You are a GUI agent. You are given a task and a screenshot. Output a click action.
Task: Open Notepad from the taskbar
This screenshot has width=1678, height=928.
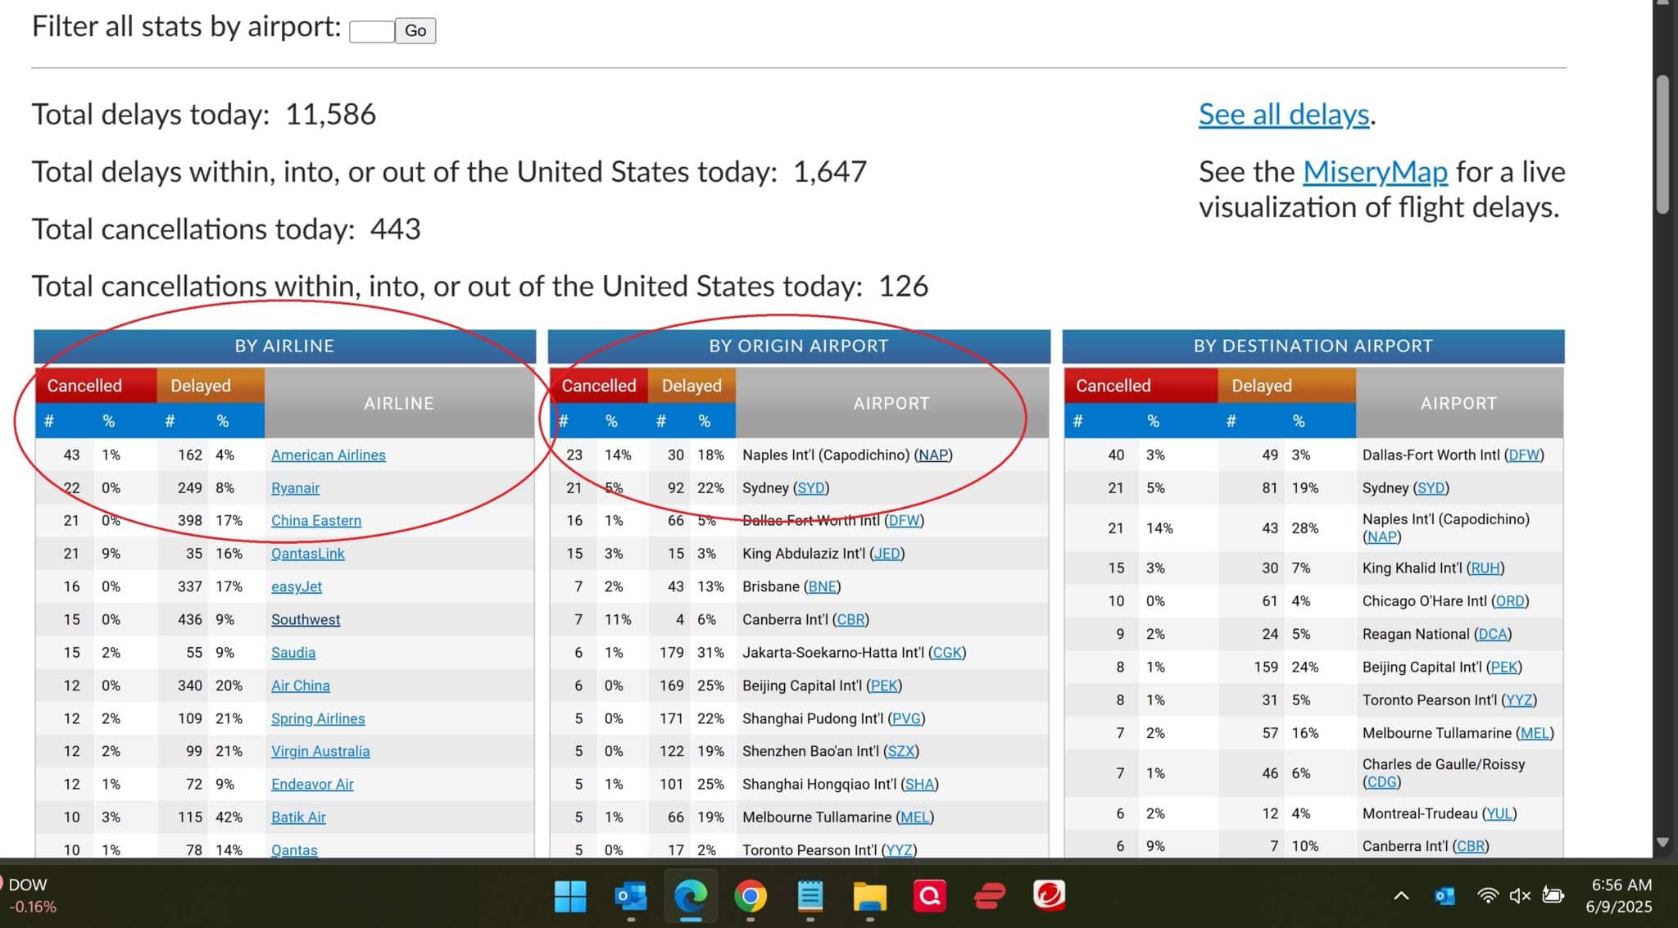tap(810, 896)
